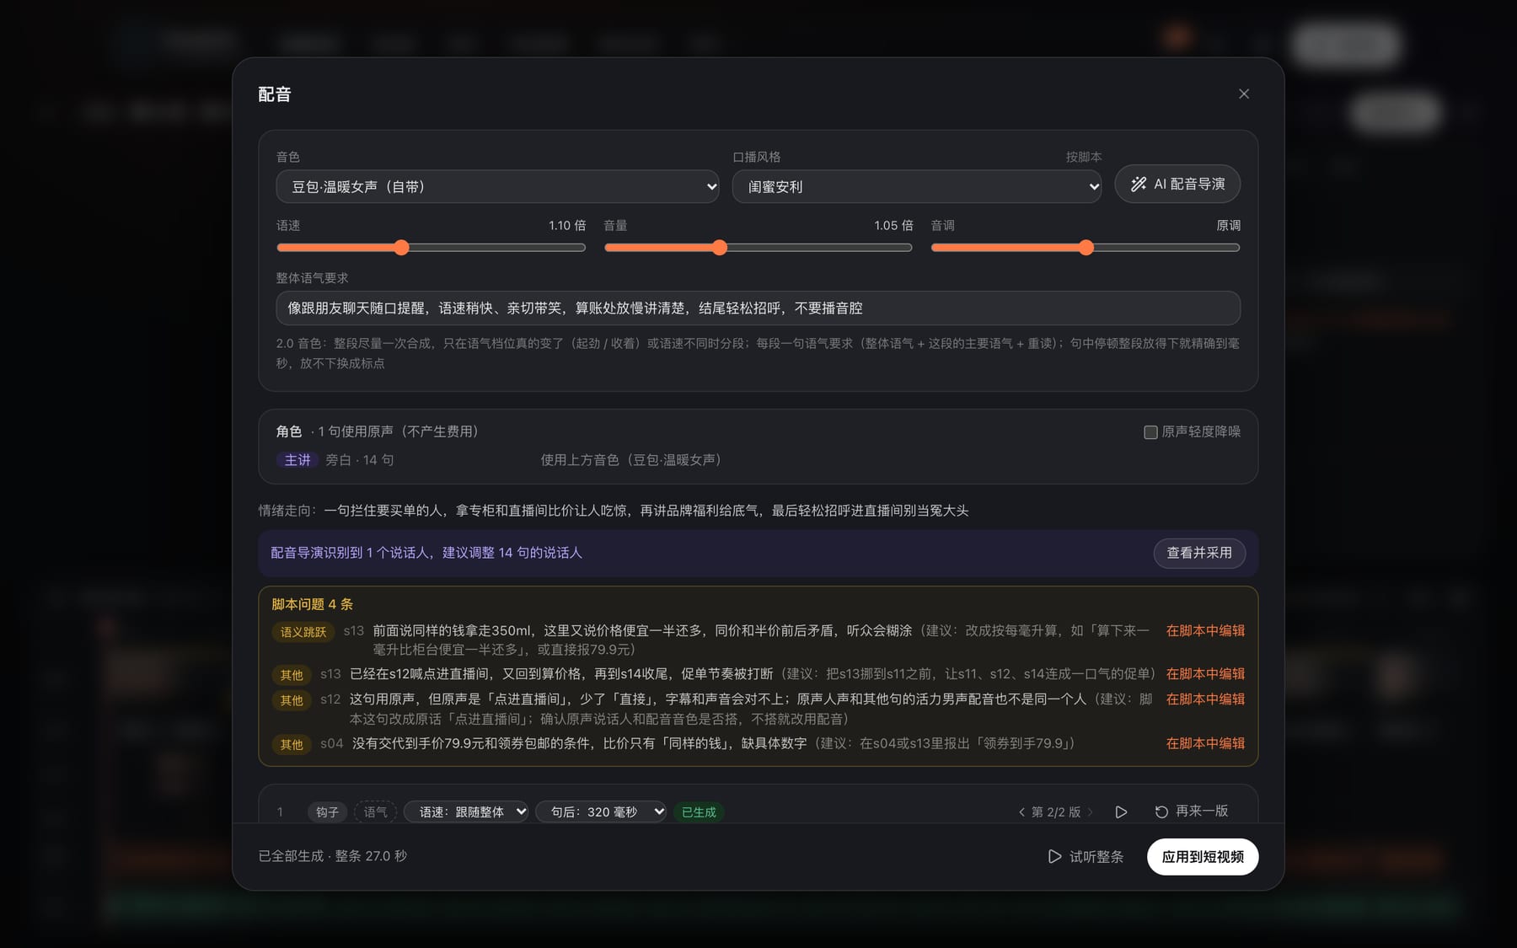
Task: Click 在脚本中编辑 for the 语义跳跃 s13 issue
Action: coord(1205,630)
